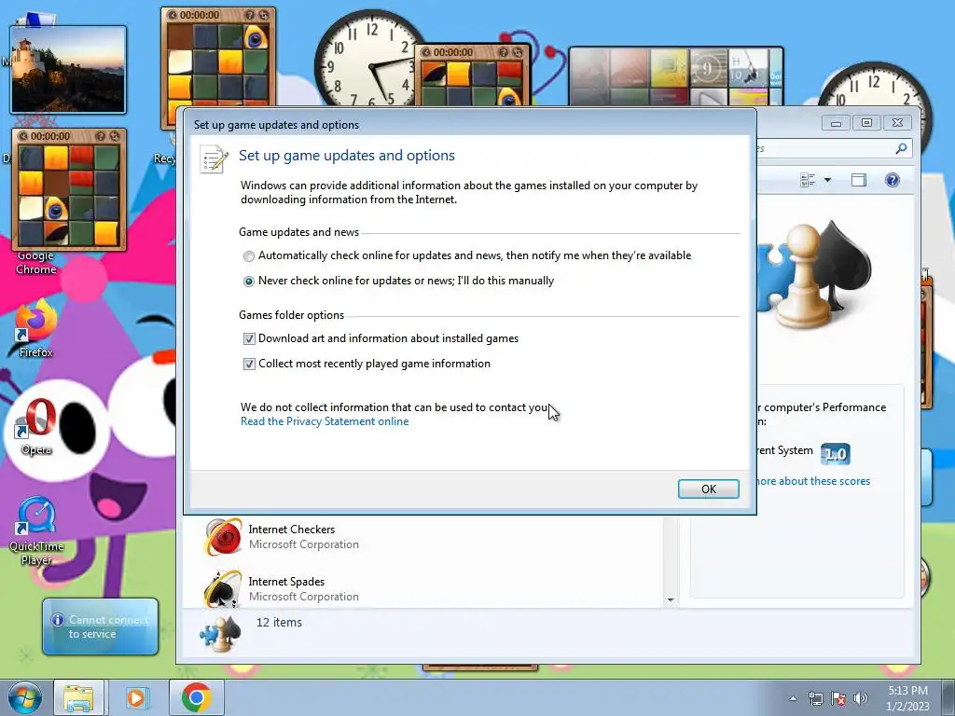This screenshot has height=716, width=955.
Task: Click the lighthouse slide show gadget
Action: coord(68,69)
